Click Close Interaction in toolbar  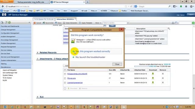(70, 23)
